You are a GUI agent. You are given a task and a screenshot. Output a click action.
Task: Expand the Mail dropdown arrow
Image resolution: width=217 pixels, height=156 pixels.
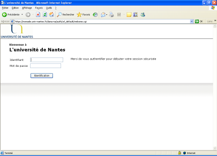[107, 14]
